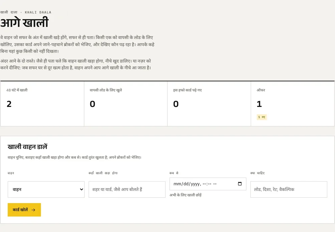Click the mm/dd/yyyy date placeholder text
Screen dimensions: 335x232
187,184
